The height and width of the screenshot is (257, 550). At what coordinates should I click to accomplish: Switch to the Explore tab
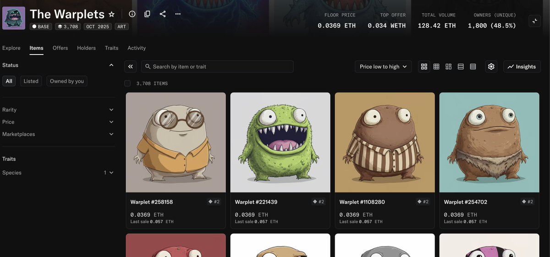11,48
